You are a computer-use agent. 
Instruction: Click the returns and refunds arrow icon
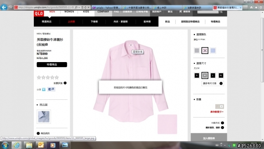point(222,127)
